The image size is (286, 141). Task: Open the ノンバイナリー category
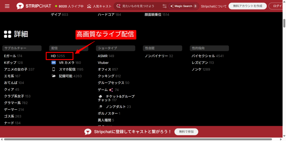click(159, 56)
